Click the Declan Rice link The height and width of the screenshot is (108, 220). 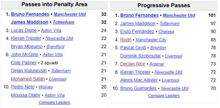click(x=132, y=64)
